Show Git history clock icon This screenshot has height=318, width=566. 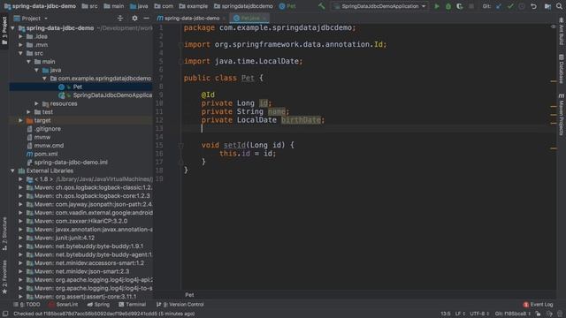coord(522,6)
